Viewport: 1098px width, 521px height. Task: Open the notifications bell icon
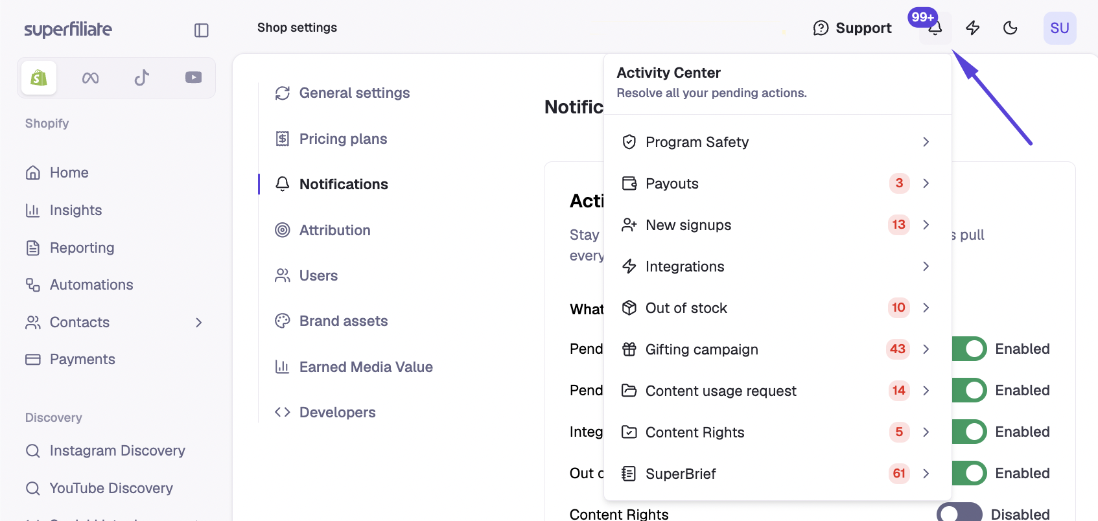click(935, 28)
